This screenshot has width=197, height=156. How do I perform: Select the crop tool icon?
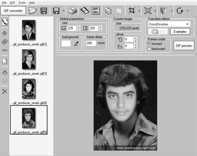[x=132, y=11]
